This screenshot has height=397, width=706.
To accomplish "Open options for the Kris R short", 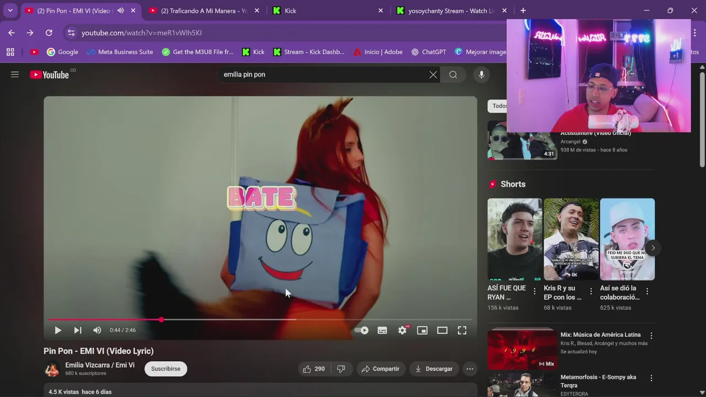I will point(591,291).
